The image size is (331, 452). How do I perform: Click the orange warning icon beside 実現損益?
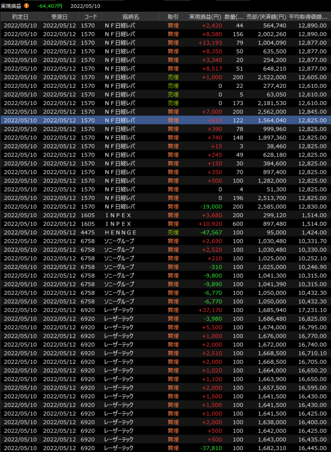tap(26, 6)
